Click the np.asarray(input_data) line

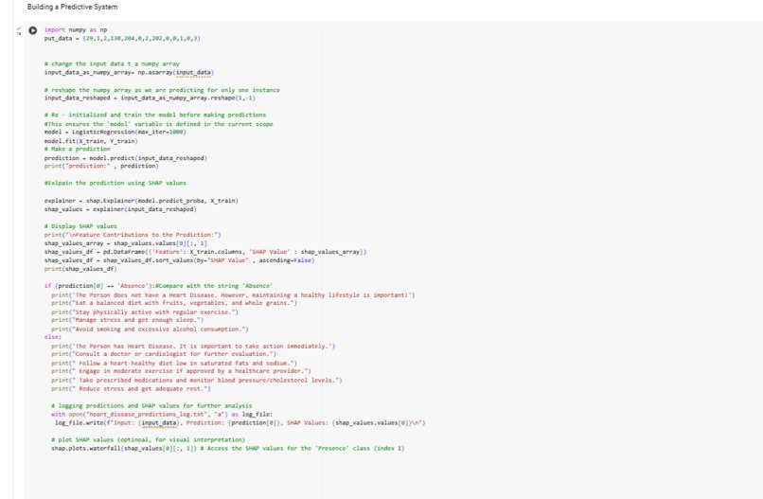coord(129,72)
